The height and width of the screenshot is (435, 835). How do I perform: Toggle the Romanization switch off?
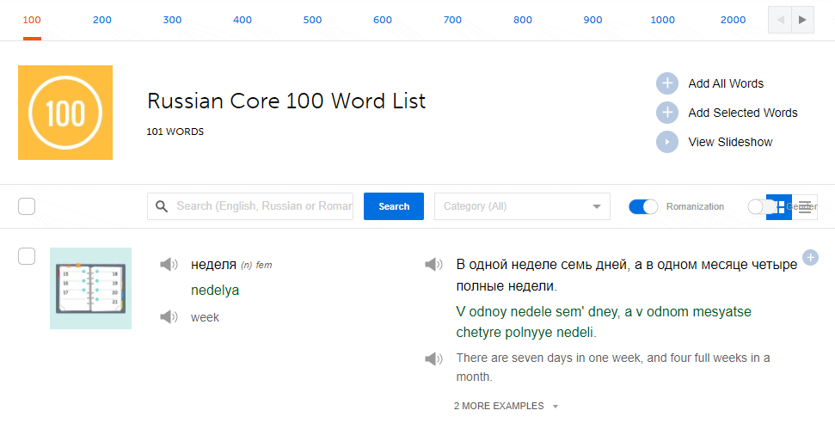click(x=643, y=206)
